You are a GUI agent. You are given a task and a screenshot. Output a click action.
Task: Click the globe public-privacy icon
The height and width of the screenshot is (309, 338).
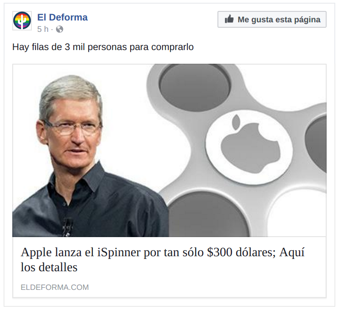tap(60, 29)
